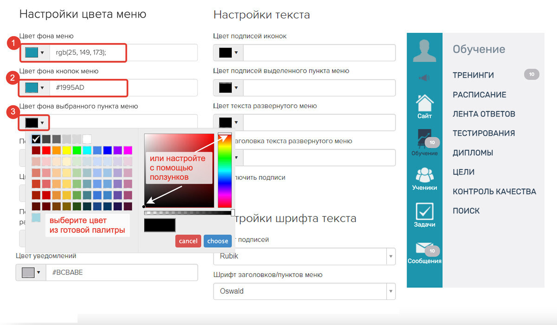Select the magenta palette swatch

(x=128, y=150)
